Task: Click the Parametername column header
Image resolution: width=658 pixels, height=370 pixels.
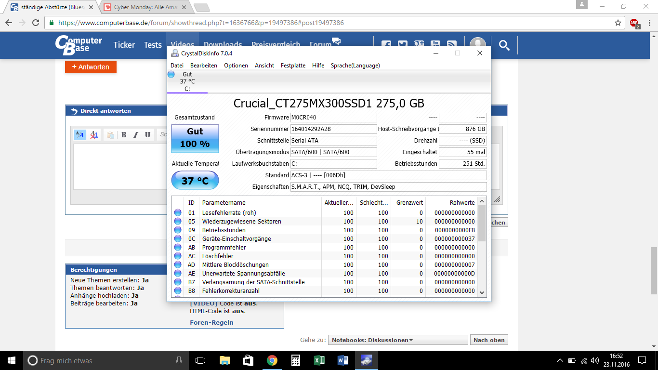Action: click(261, 202)
